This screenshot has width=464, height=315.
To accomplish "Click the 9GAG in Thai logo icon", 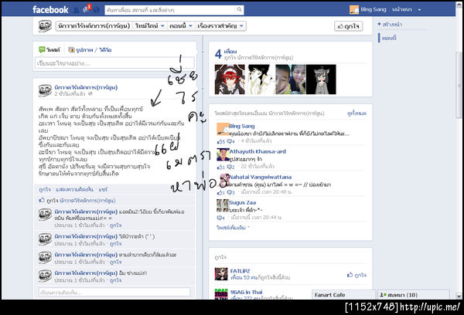I will 221,294.
